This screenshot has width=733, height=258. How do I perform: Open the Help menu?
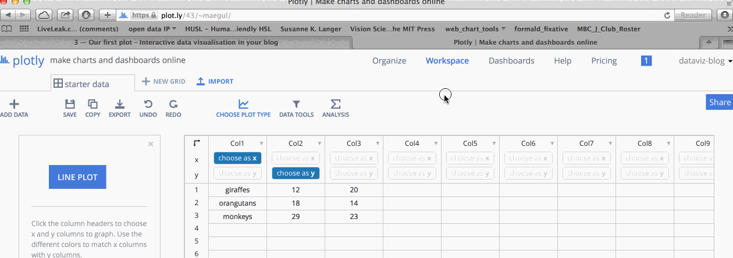pos(563,60)
